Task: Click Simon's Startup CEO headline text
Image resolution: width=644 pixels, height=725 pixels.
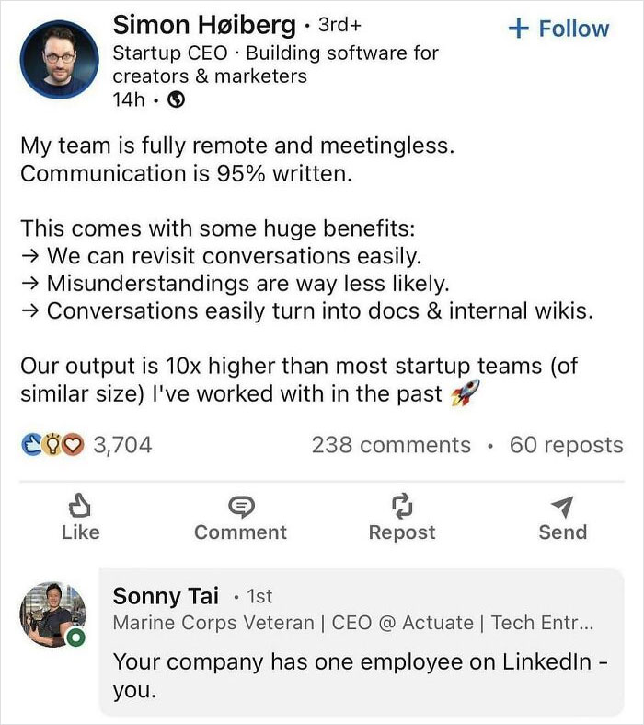Action: (x=275, y=64)
